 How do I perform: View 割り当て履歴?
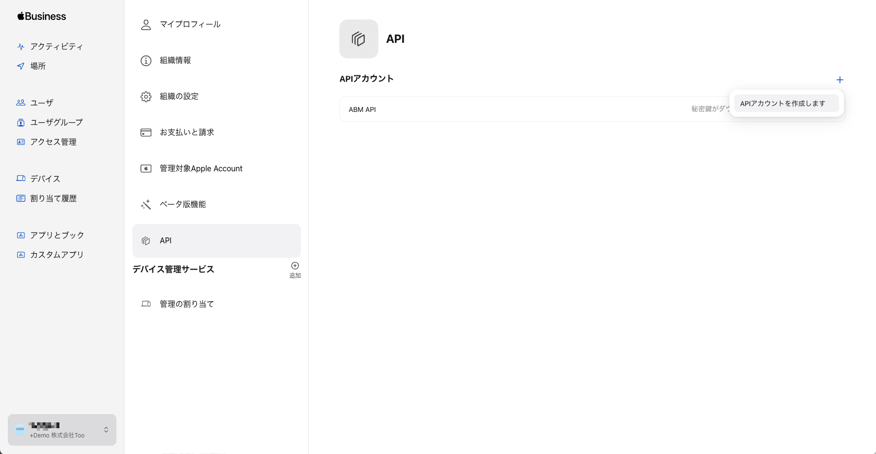(54, 199)
